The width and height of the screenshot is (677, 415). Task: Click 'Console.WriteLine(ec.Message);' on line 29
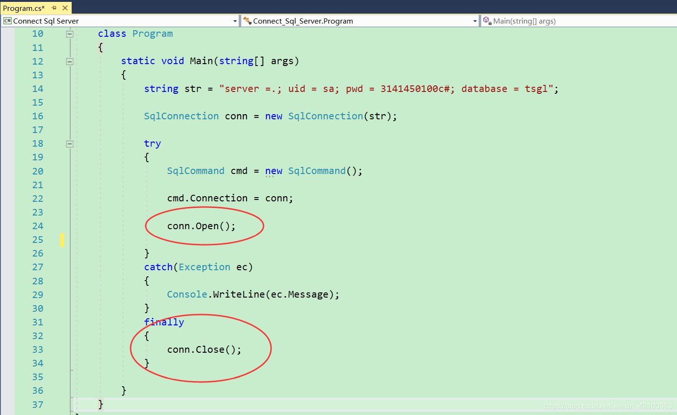[253, 294]
